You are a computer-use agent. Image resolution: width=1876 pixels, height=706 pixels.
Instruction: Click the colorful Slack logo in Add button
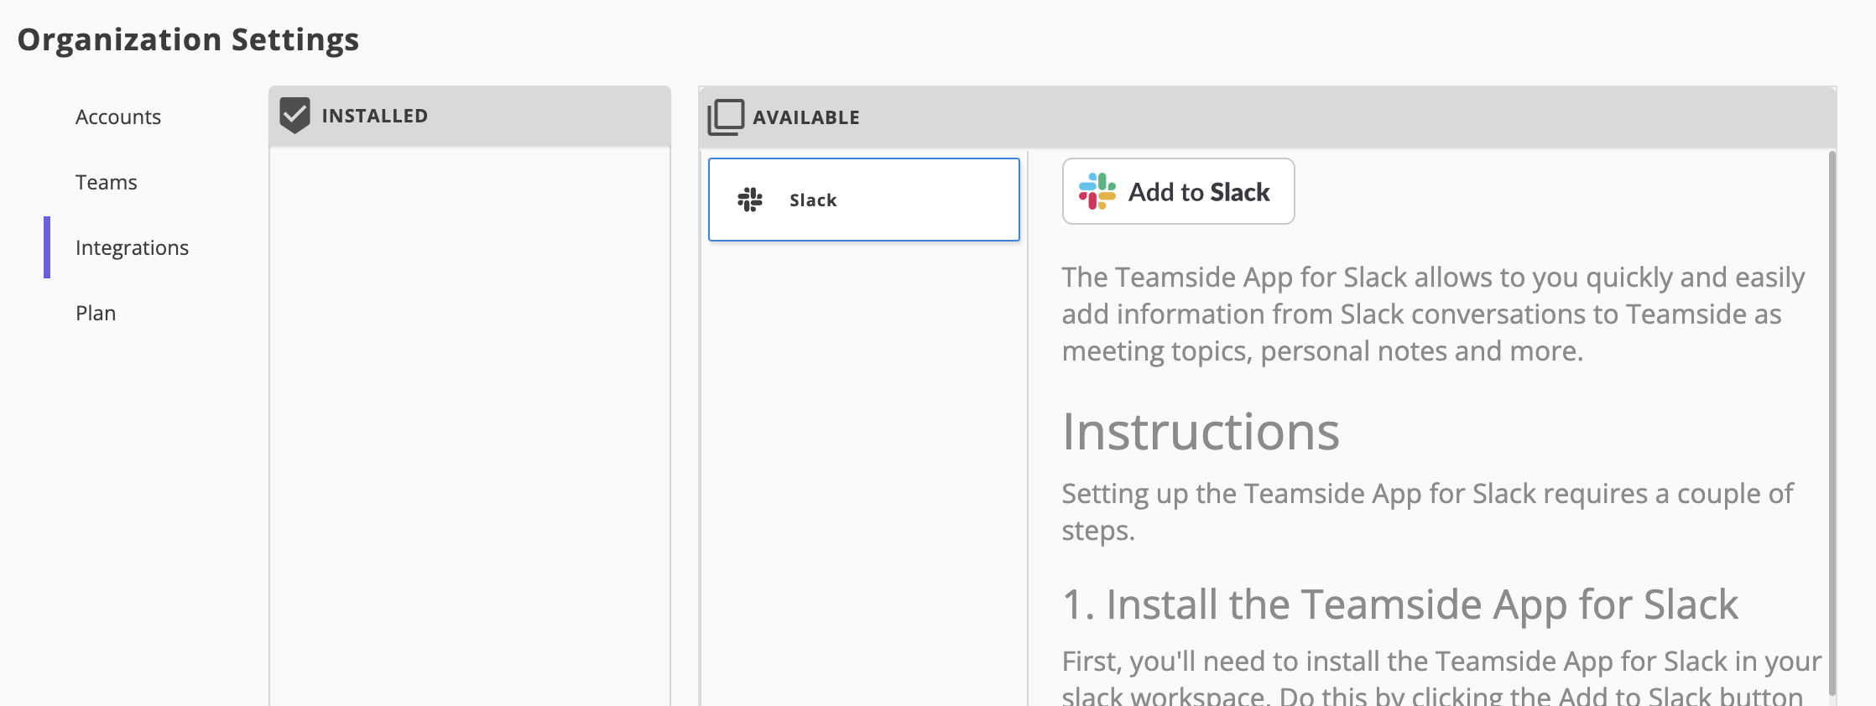[x=1097, y=191]
